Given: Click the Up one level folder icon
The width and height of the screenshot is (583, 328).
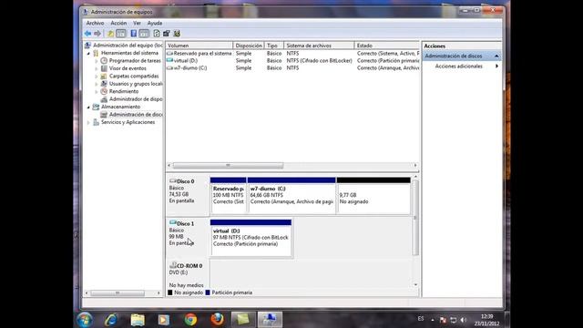Looking at the screenshot, I should (110, 34).
